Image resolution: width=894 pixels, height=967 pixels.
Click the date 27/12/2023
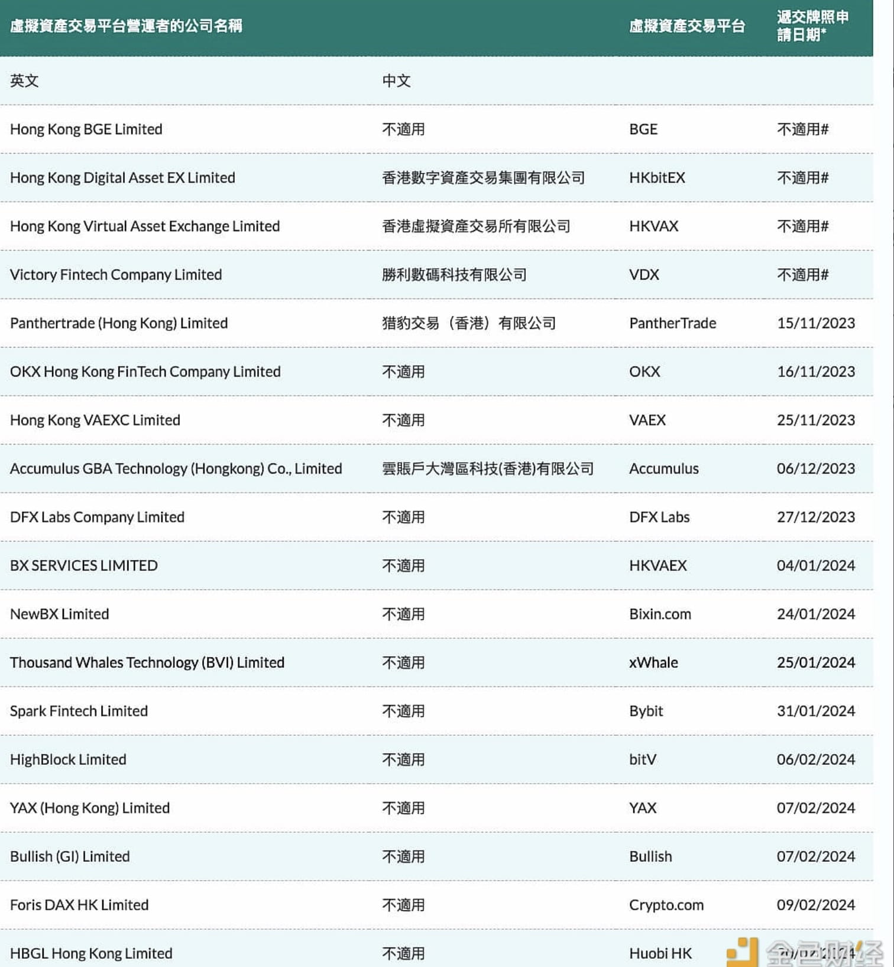tap(816, 517)
